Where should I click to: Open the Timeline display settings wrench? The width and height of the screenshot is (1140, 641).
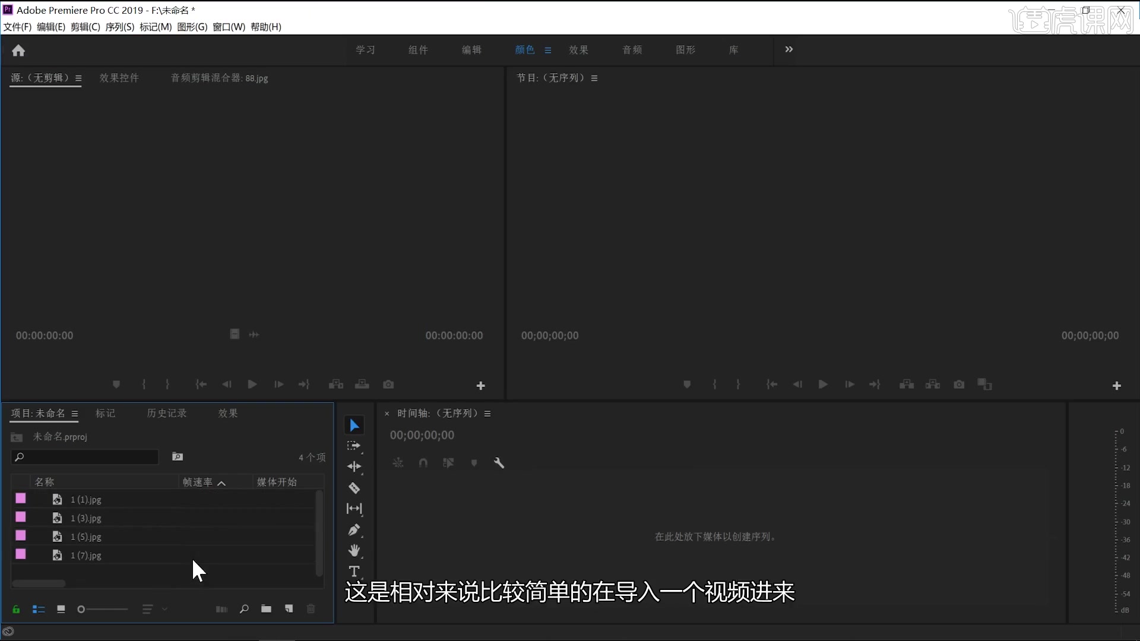[x=499, y=462]
